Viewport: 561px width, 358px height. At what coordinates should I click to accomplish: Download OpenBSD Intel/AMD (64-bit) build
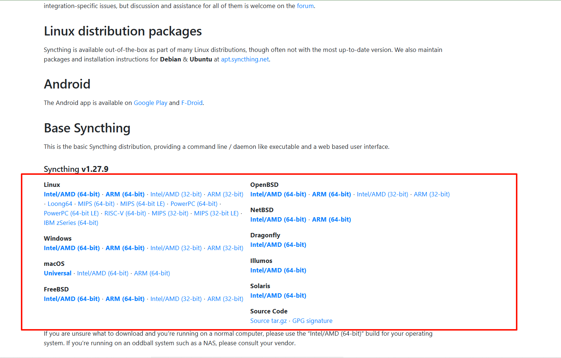pos(278,194)
